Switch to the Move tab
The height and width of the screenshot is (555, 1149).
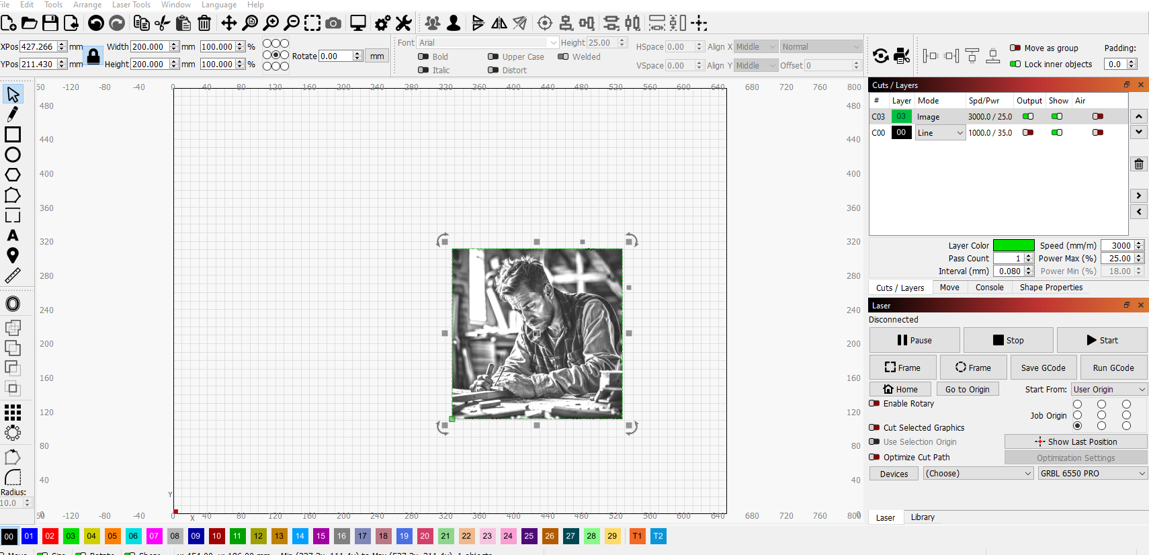click(949, 287)
